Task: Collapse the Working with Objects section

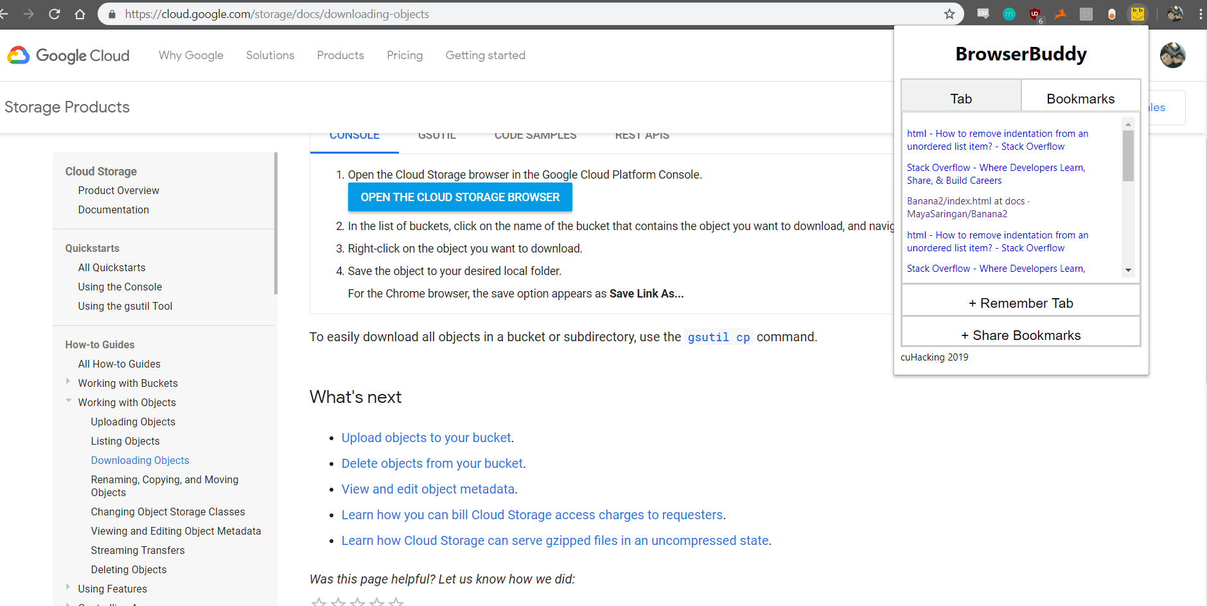Action: click(68, 400)
